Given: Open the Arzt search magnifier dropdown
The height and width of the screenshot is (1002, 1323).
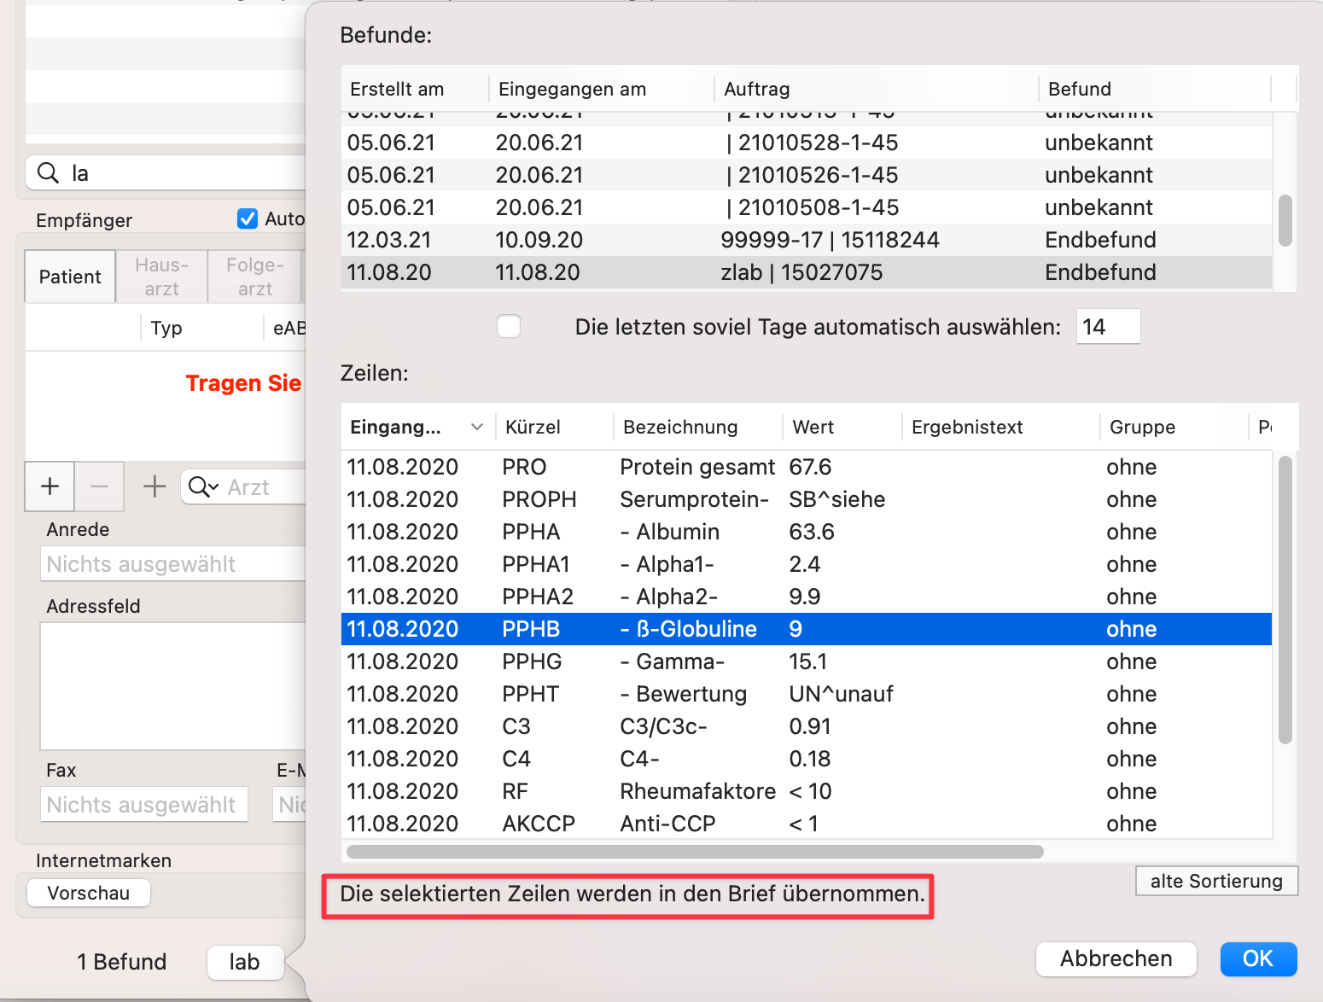Looking at the screenshot, I should pos(203,486).
